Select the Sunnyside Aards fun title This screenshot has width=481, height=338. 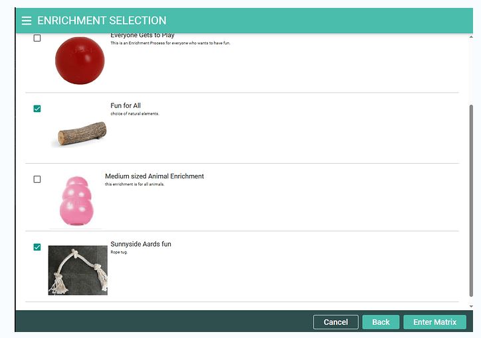tap(141, 244)
